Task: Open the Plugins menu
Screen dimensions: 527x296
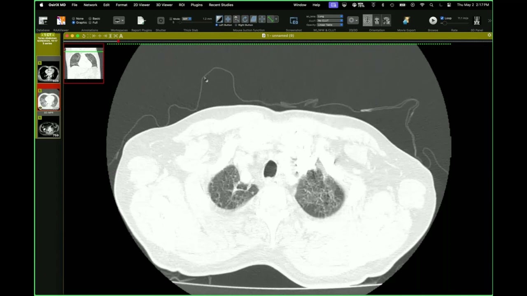Action: tap(196, 5)
